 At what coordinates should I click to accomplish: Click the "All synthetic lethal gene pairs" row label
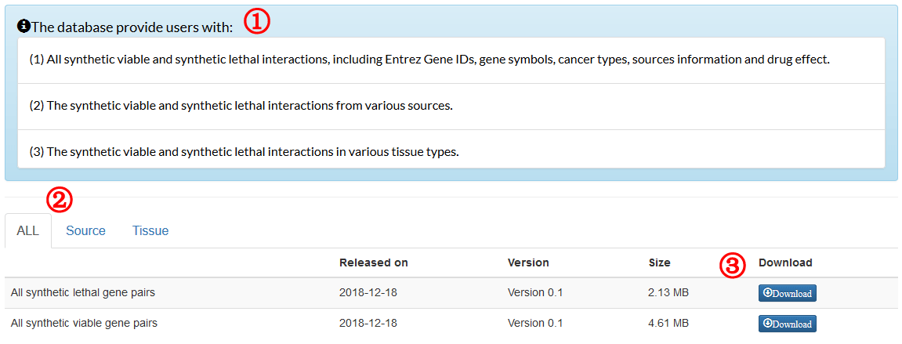pyautogui.click(x=83, y=292)
